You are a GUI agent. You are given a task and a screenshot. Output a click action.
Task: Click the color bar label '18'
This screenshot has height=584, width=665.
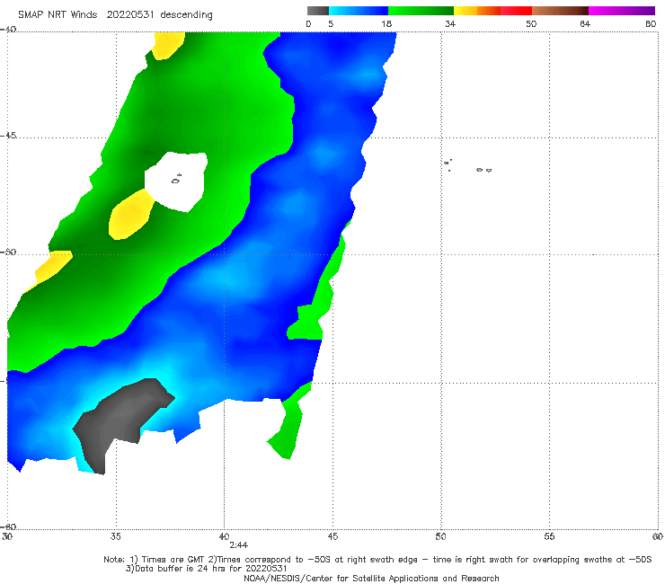(x=386, y=24)
